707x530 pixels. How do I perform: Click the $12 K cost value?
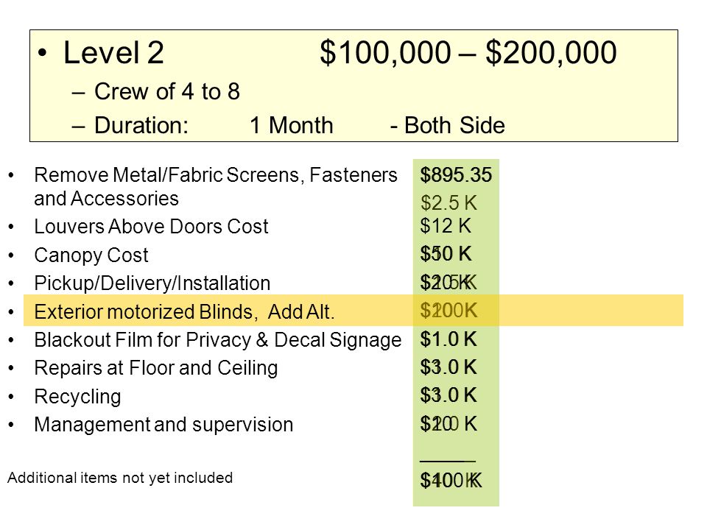coord(446,226)
